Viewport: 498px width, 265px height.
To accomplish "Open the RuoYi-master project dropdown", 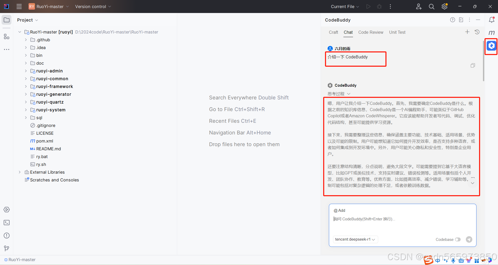I will coord(49,6).
